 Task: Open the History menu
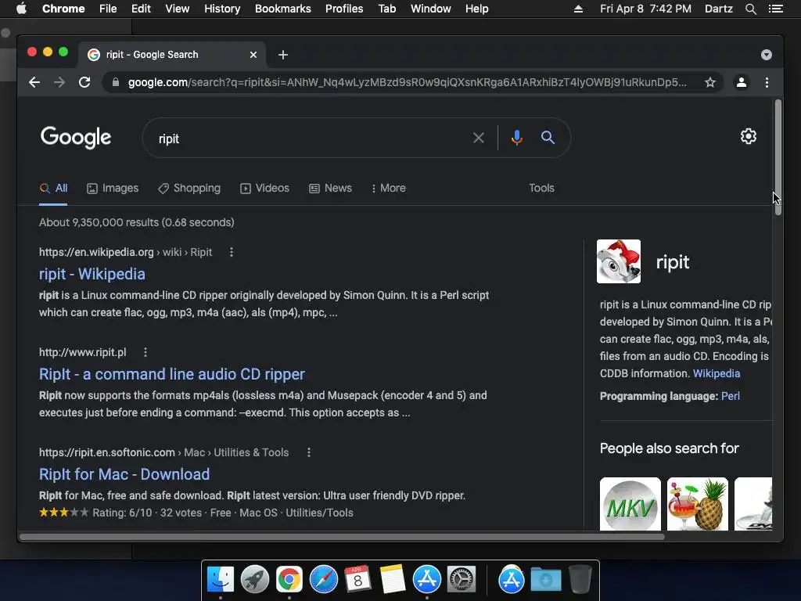(x=222, y=9)
